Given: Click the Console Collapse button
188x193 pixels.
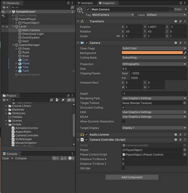Looking at the screenshot, I should [21, 158].
